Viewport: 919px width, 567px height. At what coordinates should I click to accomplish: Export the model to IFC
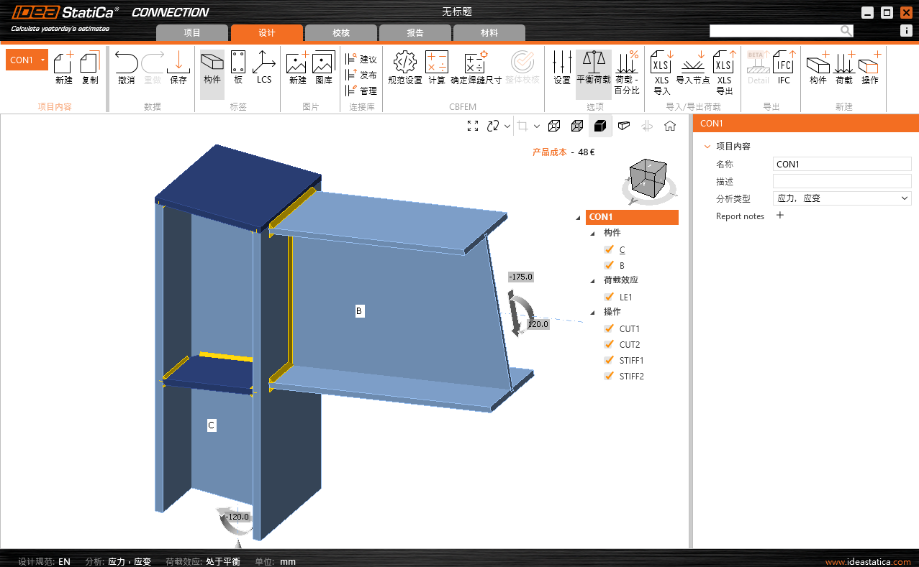(784, 68)
